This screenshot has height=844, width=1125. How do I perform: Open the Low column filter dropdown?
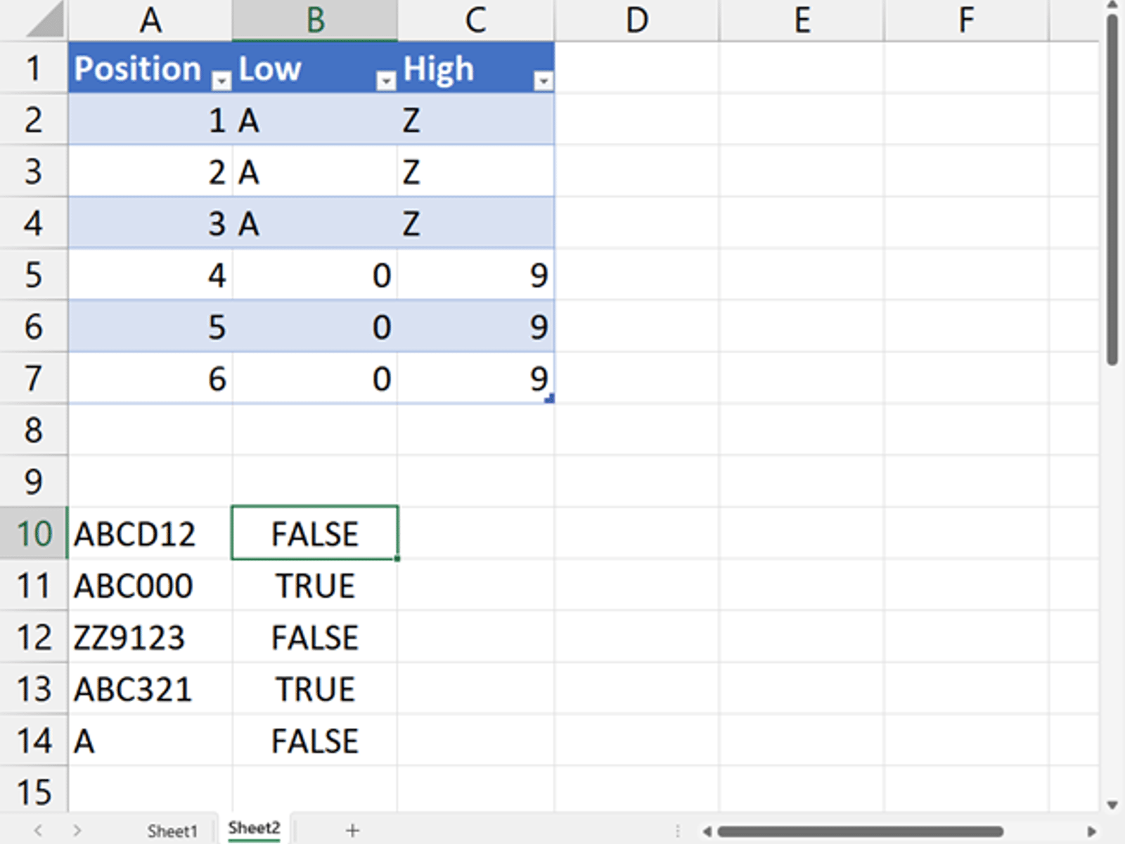385,82
